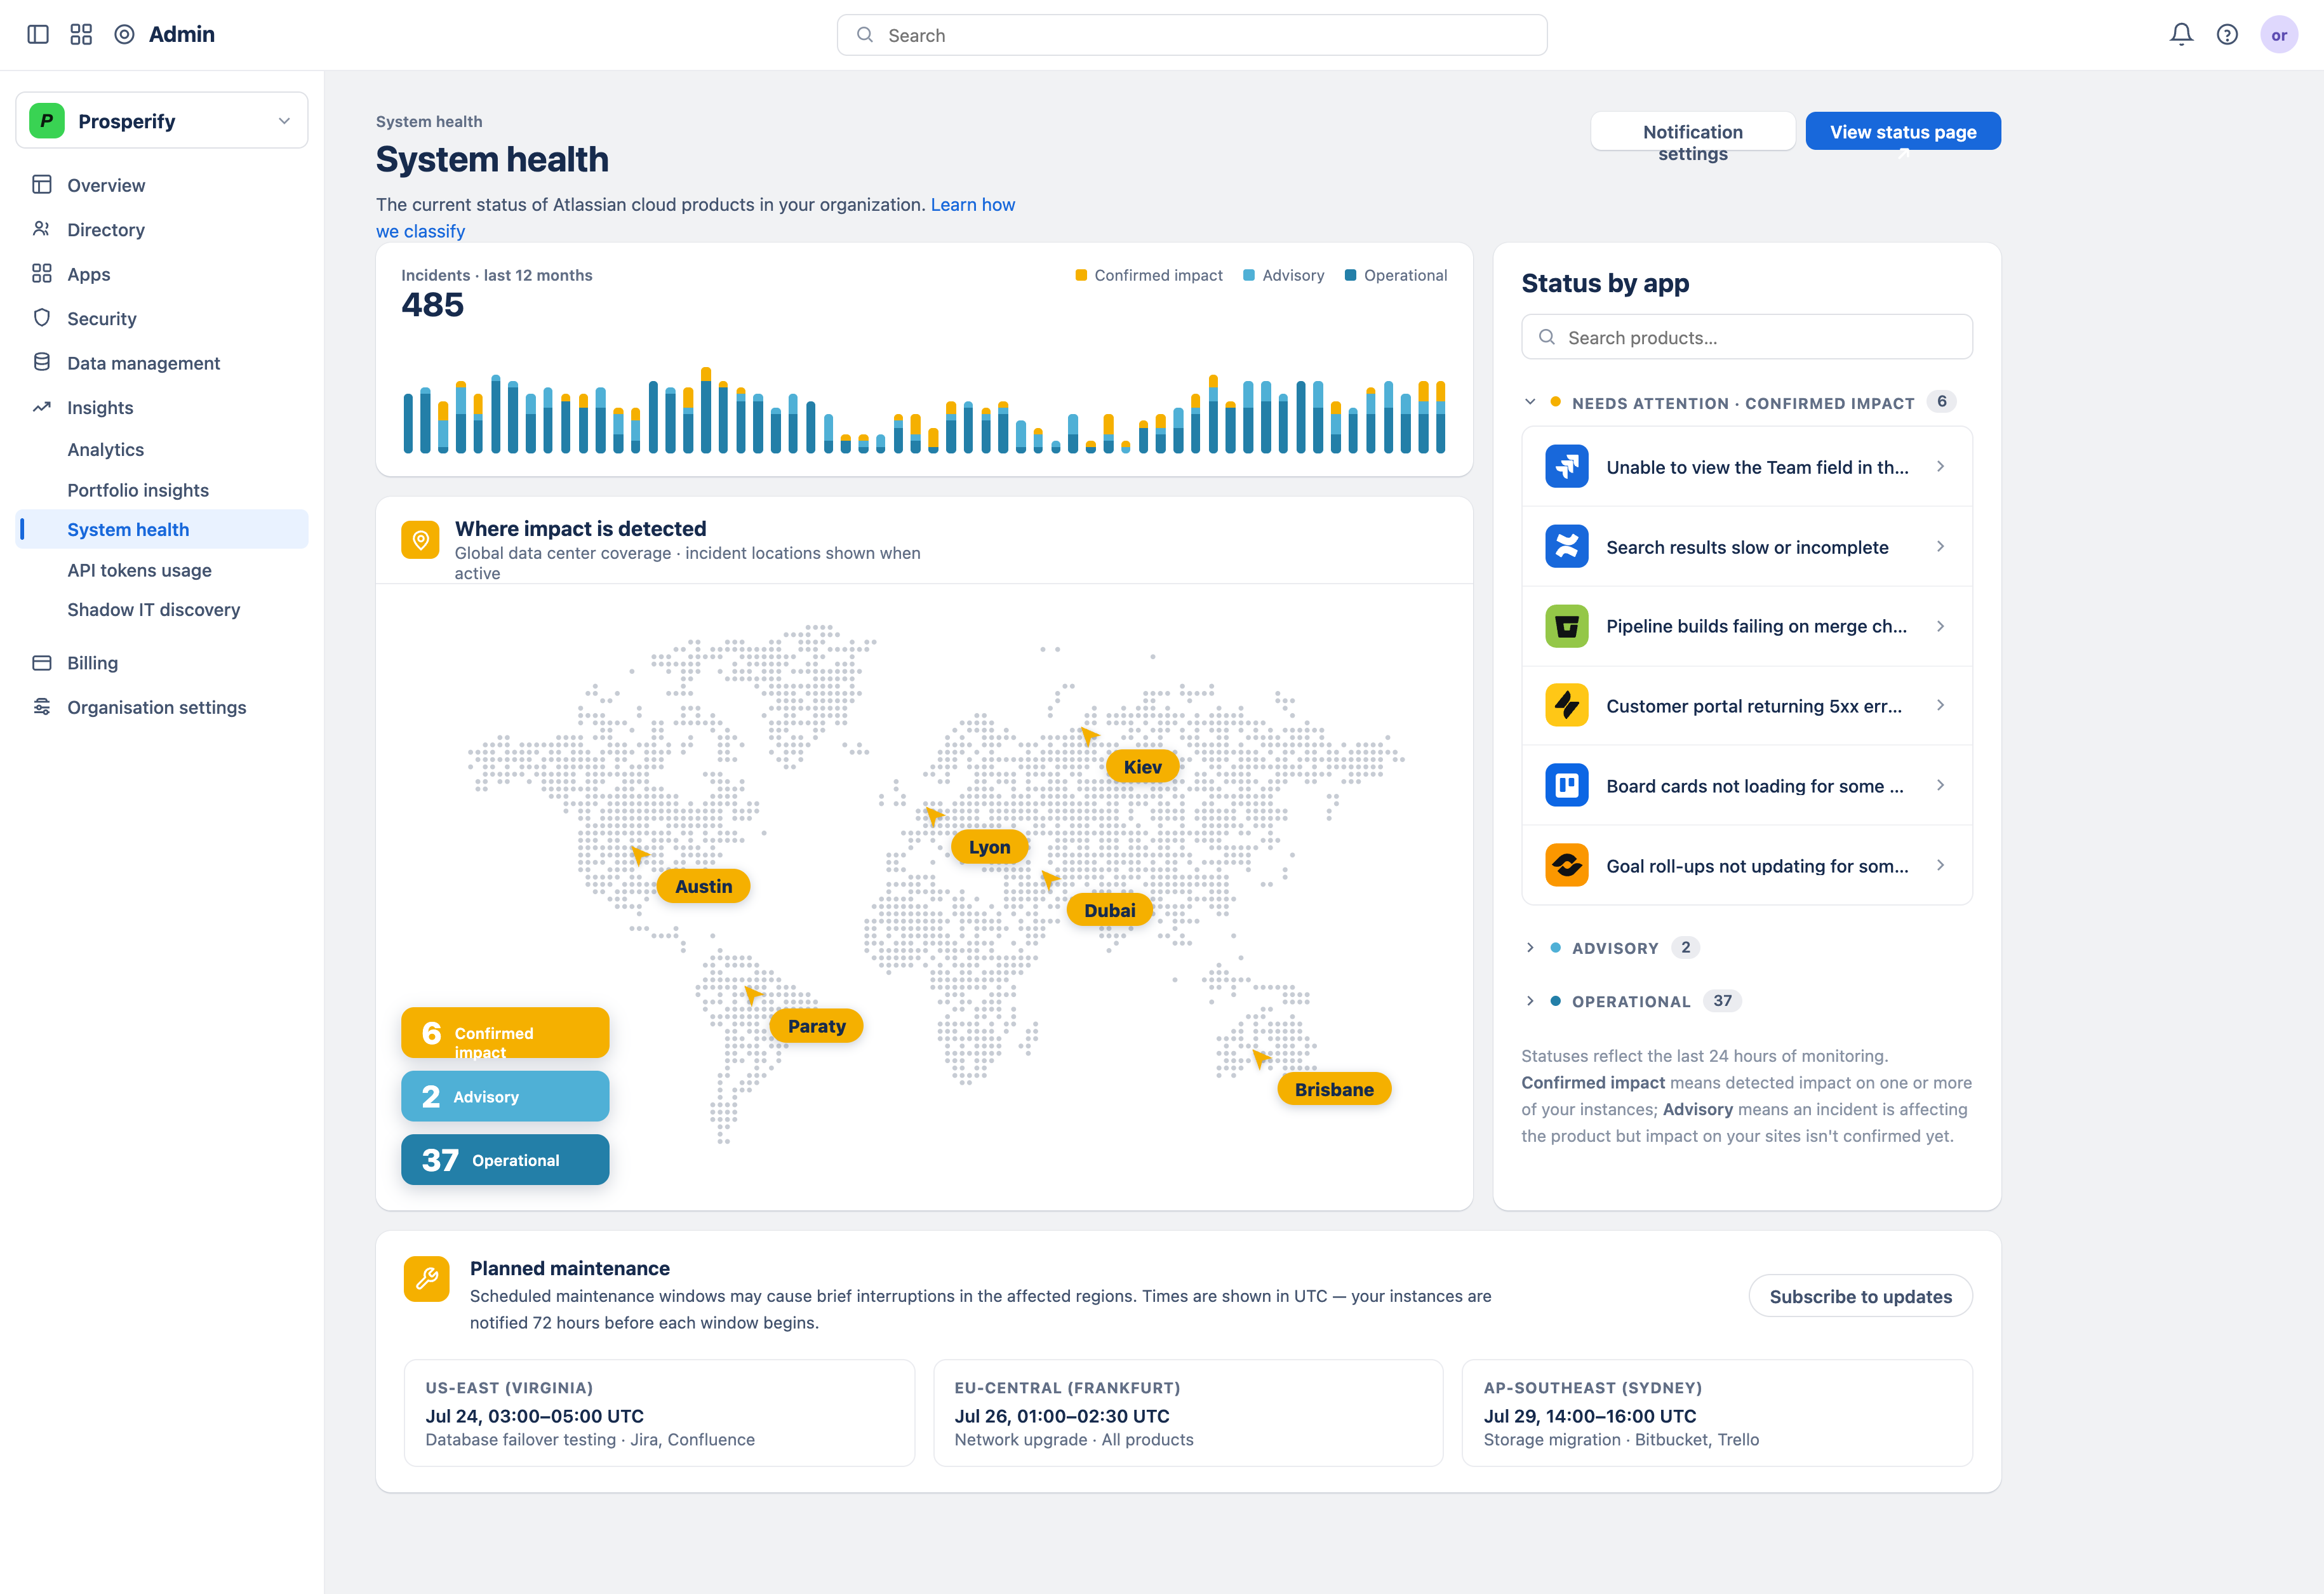The image size is (2324, 1594).
Task: Click the Jira Service Management icon
Action: [1566, 705]
